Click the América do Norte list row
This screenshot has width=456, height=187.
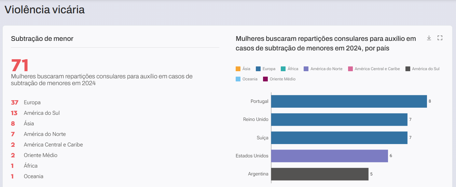(38, 134)
